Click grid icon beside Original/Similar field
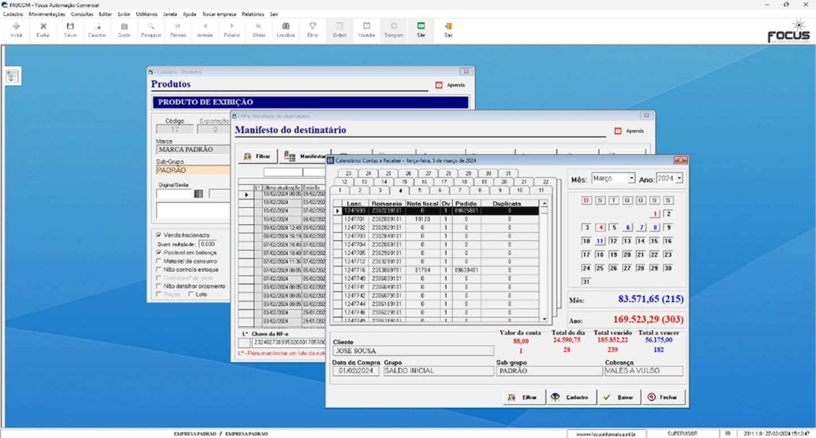Screen dimensions: 816x438 coord(198,194)
